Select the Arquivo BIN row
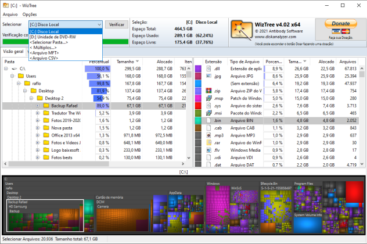367x244 pixels. click(x=276, y=120)
